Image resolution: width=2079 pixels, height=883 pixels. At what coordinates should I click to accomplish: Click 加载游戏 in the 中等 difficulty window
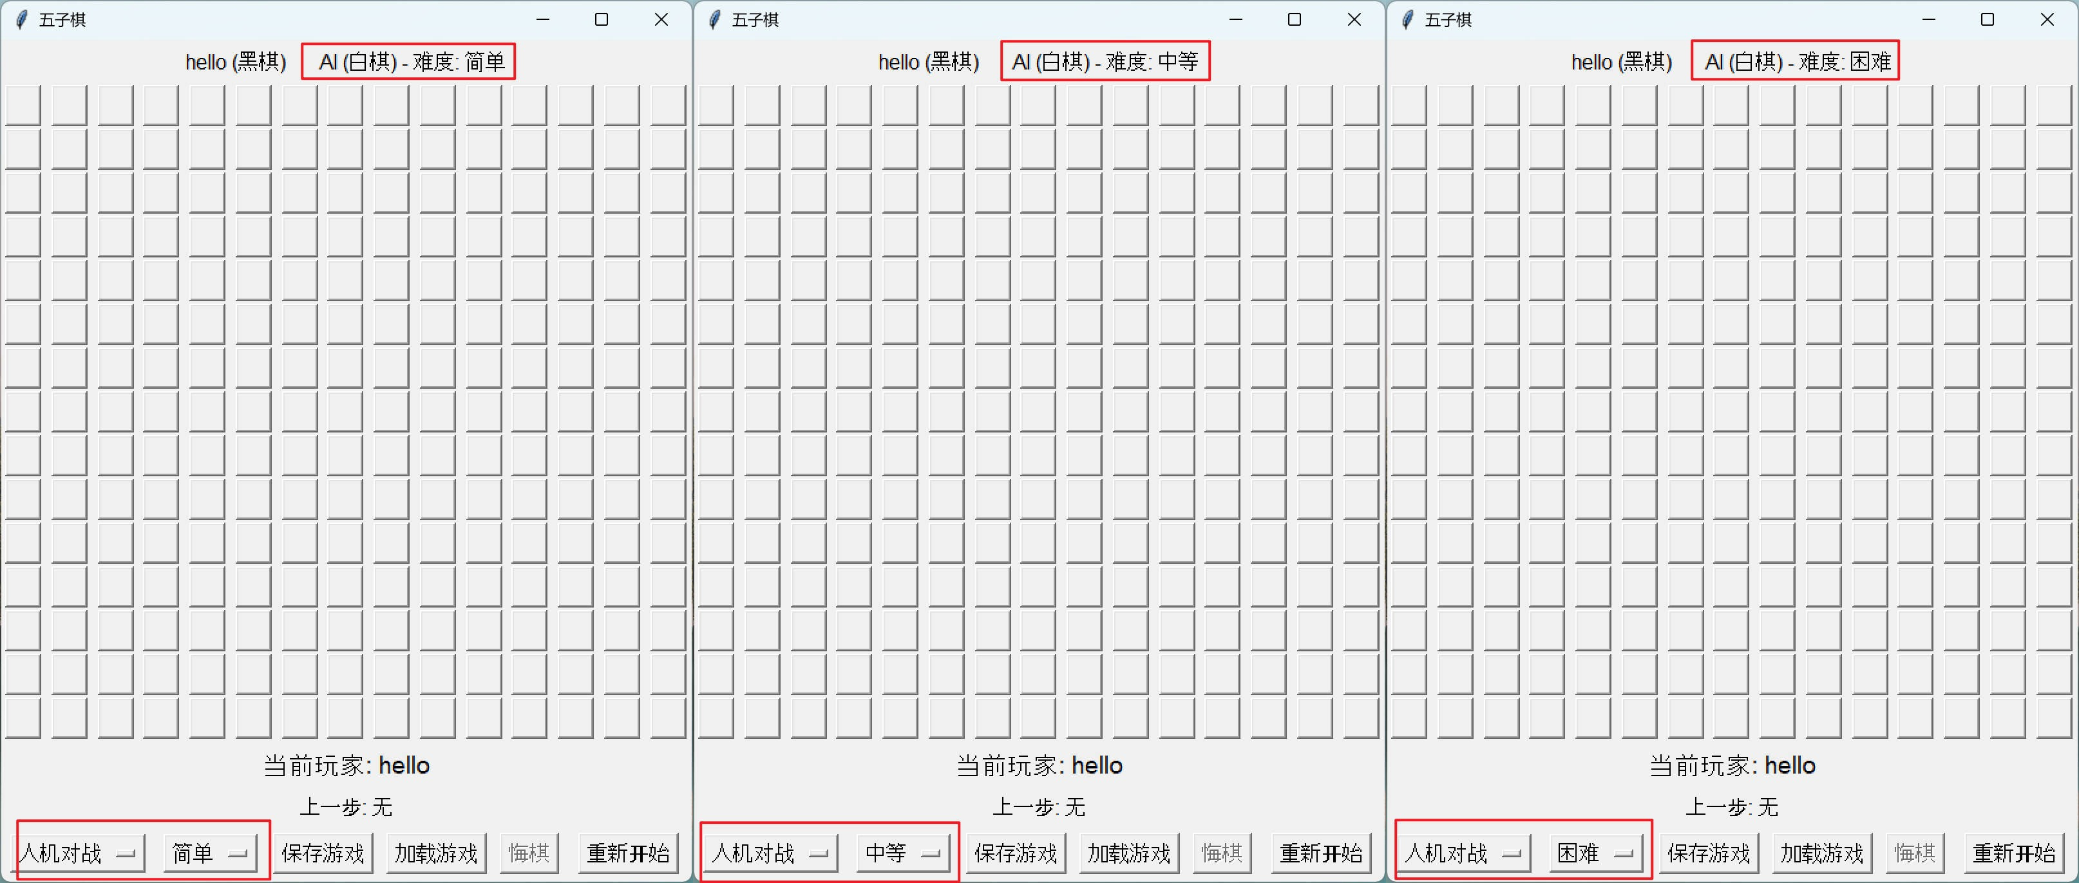pos(1129,853)
